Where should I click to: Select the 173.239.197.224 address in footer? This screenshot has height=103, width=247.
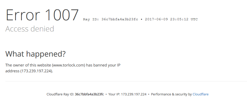(134, 94)
